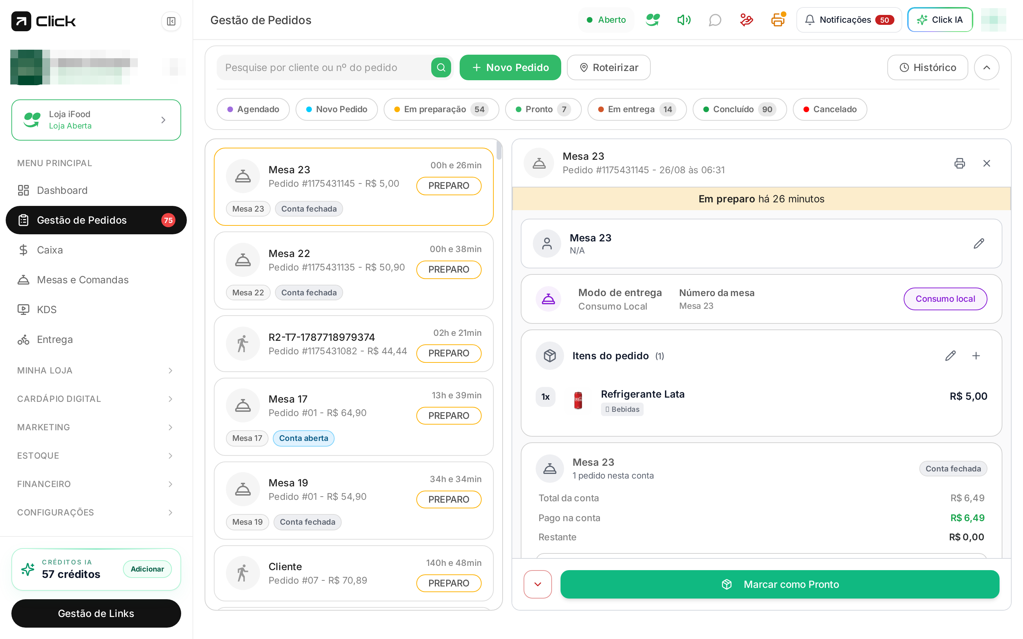Open the red dropdown next to Marcar como Pronto
Image resolution: width=1023 pixels, height=639 pixels.
538,584
